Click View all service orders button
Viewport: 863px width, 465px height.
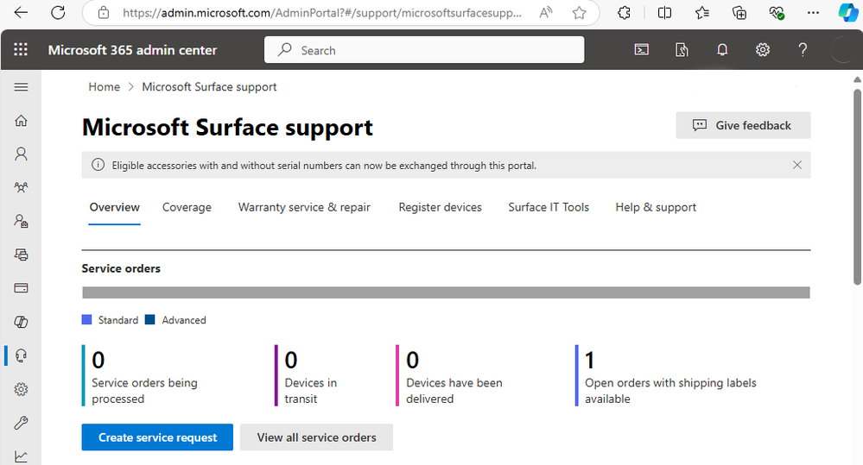click(x=316, y=437)
